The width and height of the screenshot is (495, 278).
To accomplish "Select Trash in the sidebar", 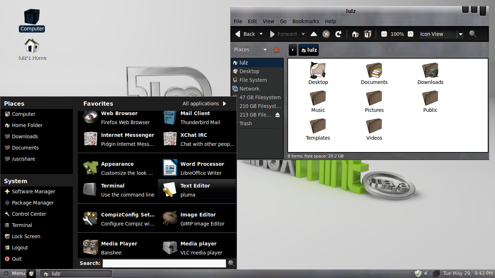I will (245, 123).
